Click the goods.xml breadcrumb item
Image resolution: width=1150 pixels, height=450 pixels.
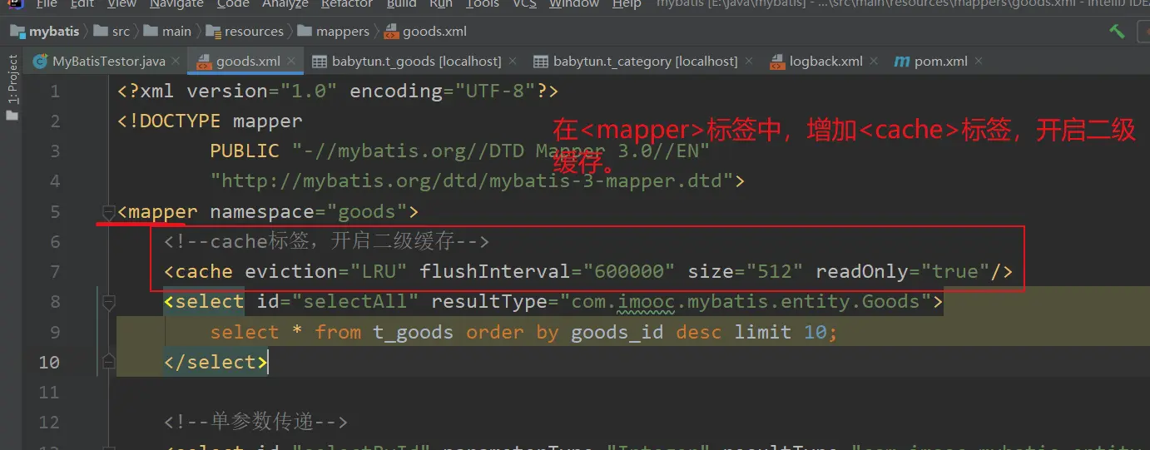pyautogui.click(x=425, y=32)
